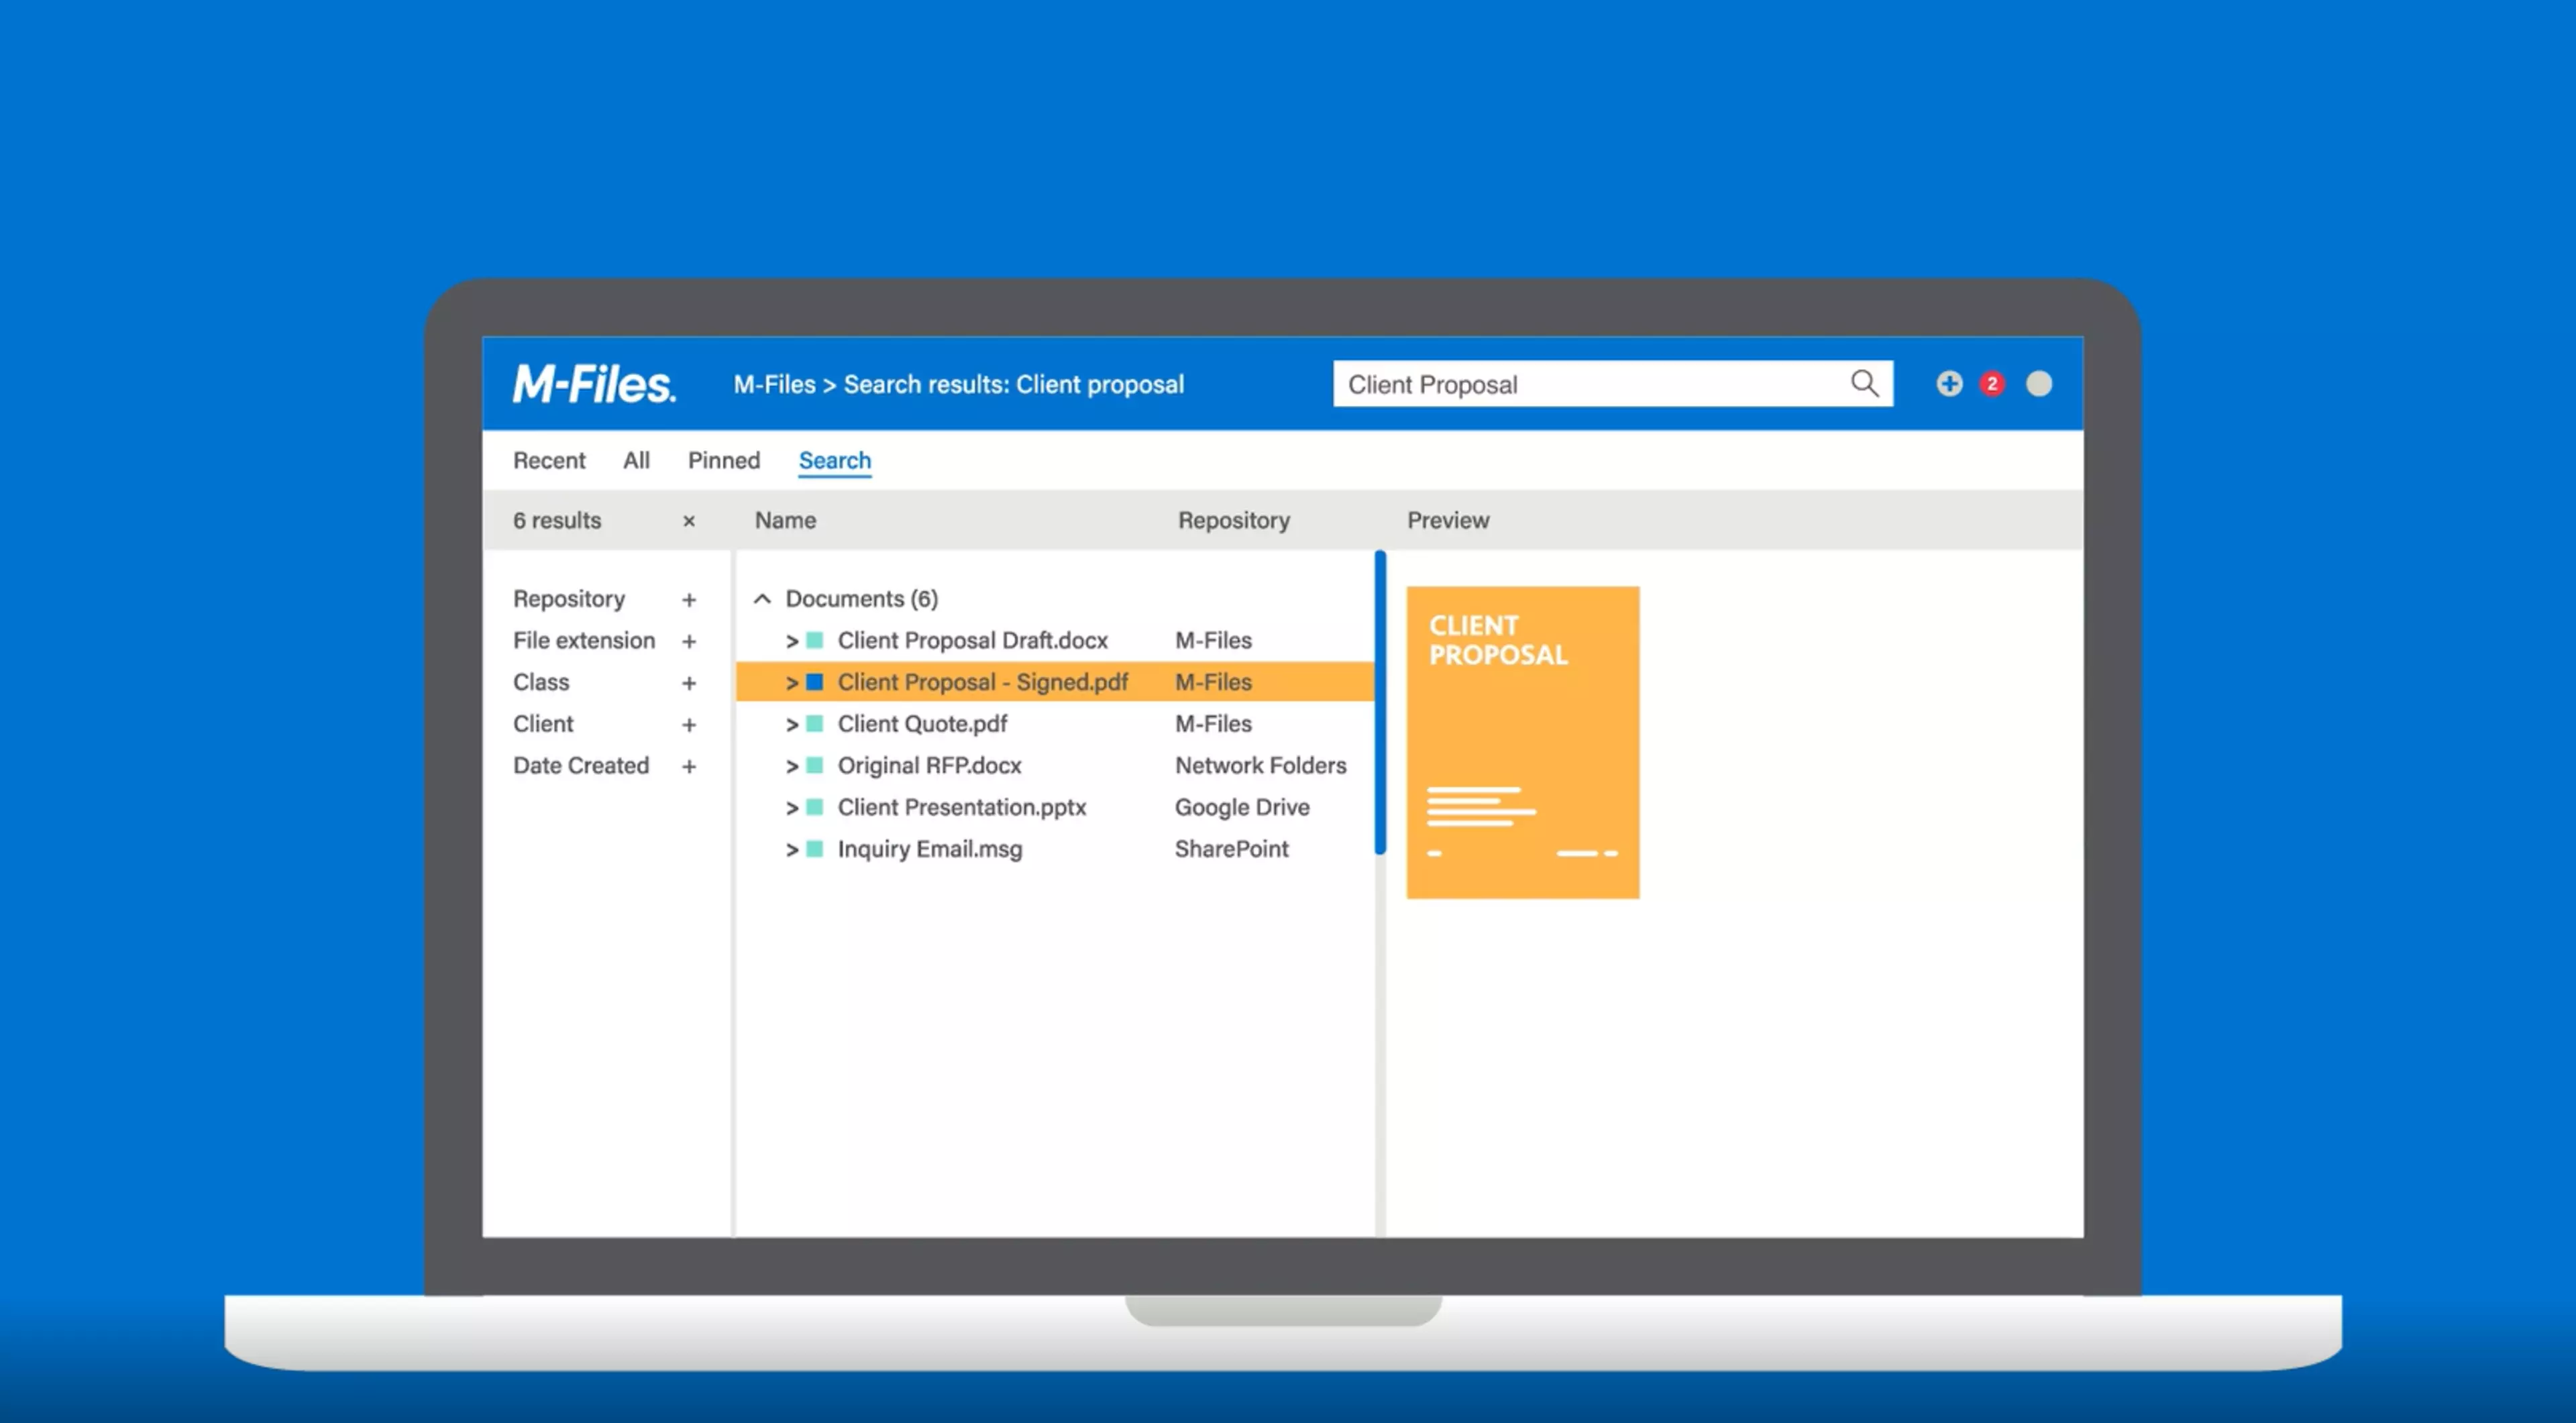Sort by the Name column header
This screenshot has width=2576, height=1423.
click(x=785, y=520)
